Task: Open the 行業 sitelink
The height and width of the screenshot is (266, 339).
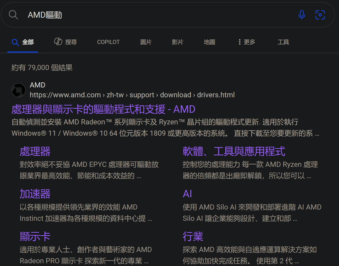Action: point(193,237)
